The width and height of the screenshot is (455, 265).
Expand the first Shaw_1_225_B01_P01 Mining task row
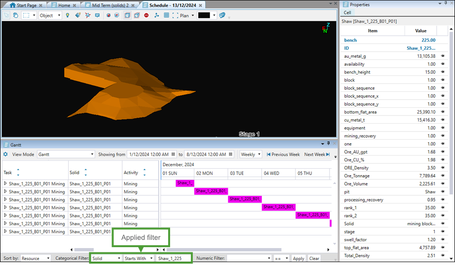6,184
